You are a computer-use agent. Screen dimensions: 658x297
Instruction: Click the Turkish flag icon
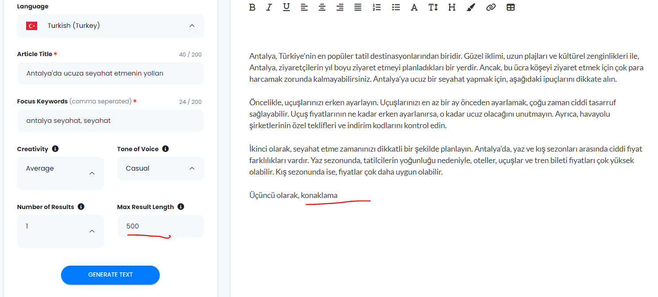[x=32, y=26]
